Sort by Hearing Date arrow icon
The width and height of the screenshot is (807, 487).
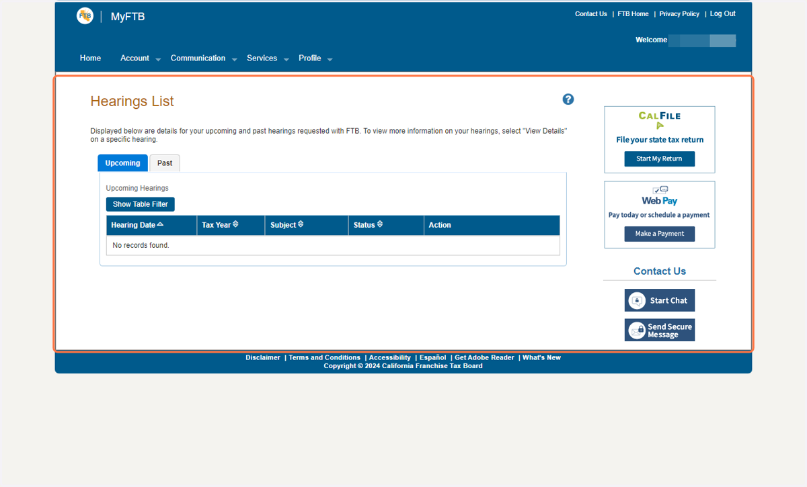click(x=160, y=224)
